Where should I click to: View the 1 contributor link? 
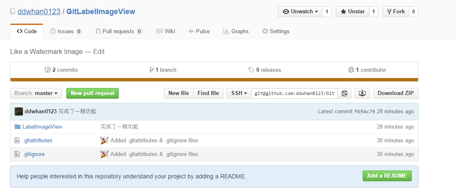(367, 70)
